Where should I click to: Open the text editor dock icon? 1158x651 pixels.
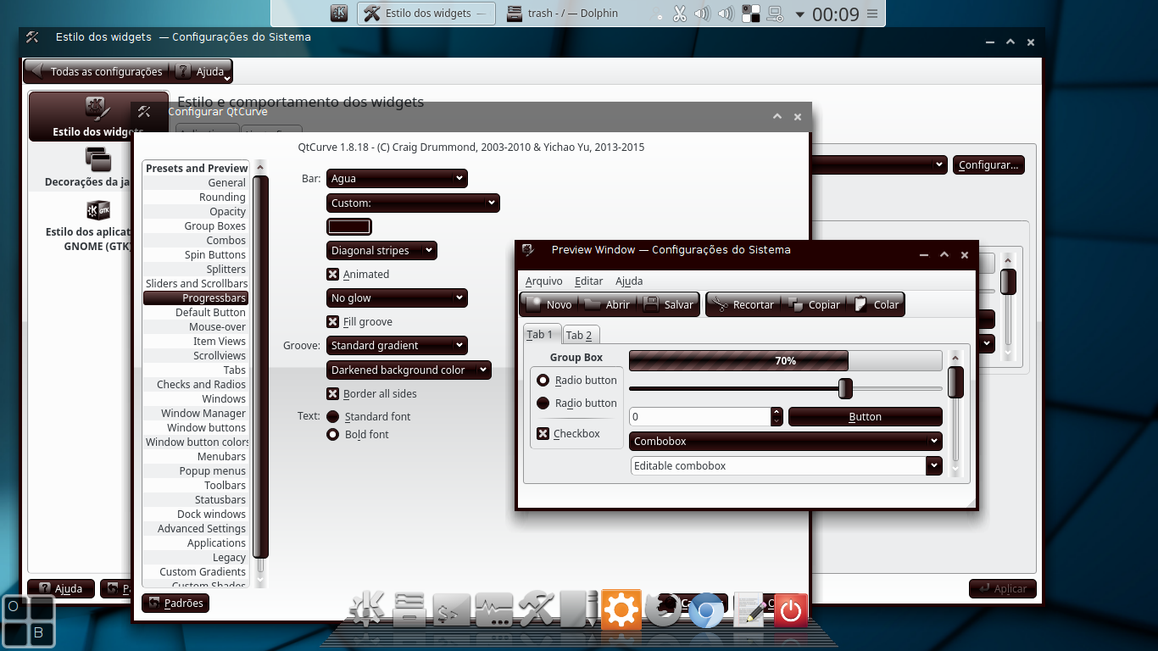pyautogui.click(x=748, y=609)
